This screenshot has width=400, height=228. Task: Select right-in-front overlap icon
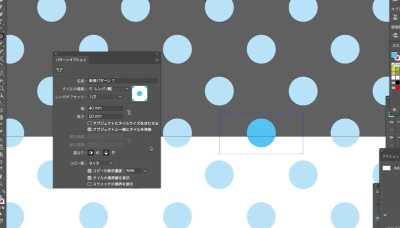pyautogui.click(x=98, y=153)
